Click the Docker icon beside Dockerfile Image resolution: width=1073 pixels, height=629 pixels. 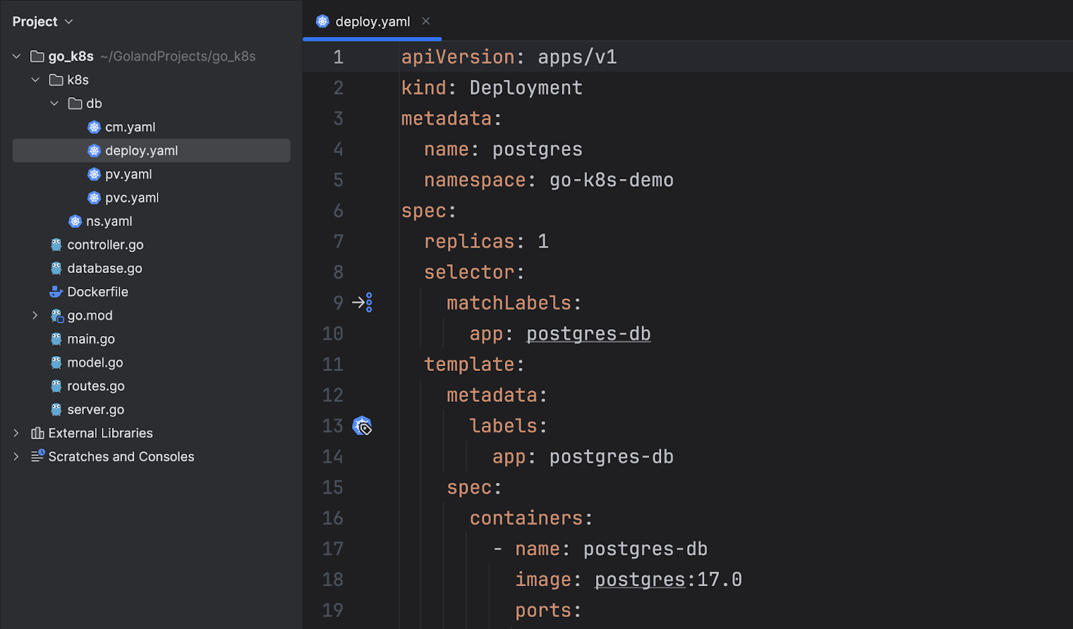click(56, 292)
